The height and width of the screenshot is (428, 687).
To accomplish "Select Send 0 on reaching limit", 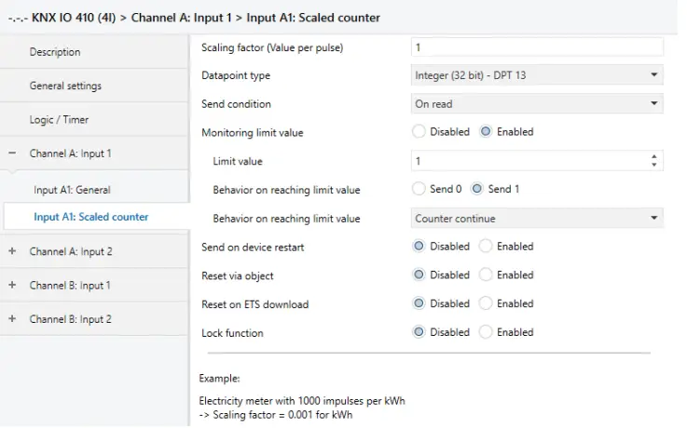I will (x=419, y=190).
